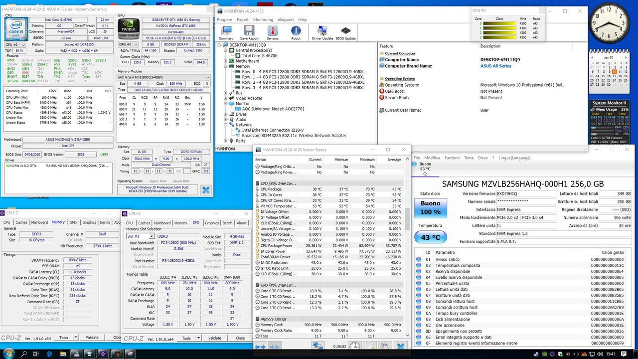Open Windows Start button
The width and height of the screenshot is (638, 359).
[9, 354]
